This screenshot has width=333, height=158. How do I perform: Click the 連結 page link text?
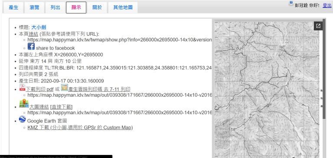[33, 34]
